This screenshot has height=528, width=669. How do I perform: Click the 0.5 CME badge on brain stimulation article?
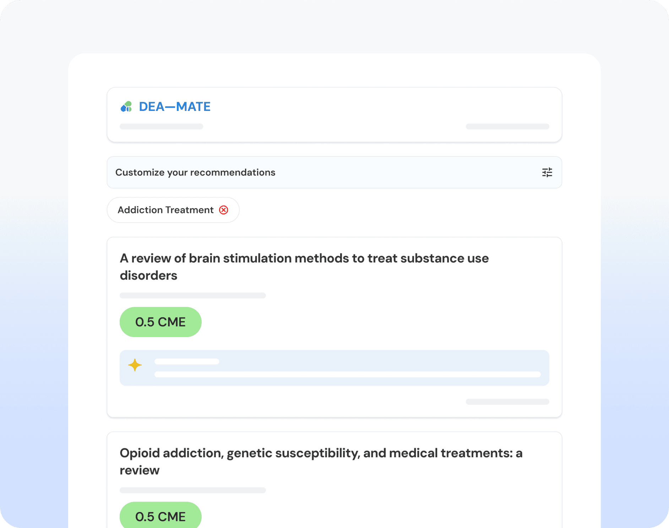(x=161, y=322)
